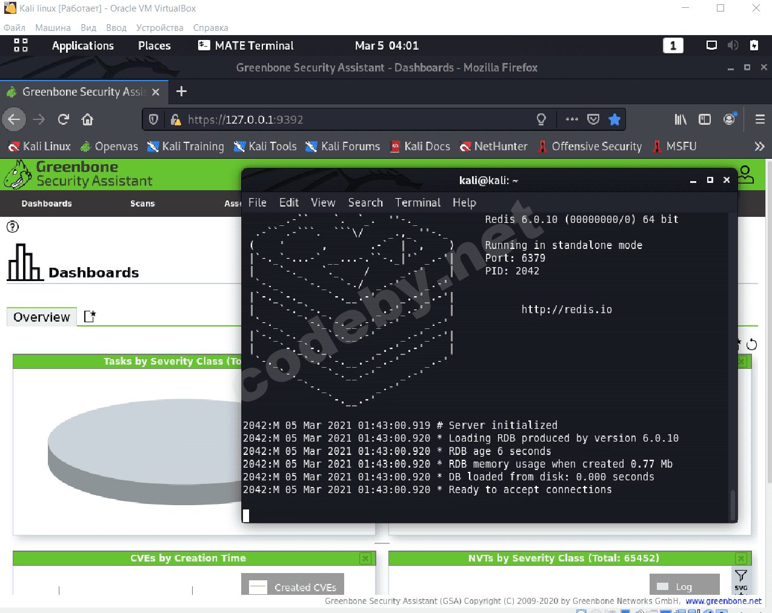Open the Kali Linux bookmark
This screenshot has width=772, height=613.
[39, 147]
